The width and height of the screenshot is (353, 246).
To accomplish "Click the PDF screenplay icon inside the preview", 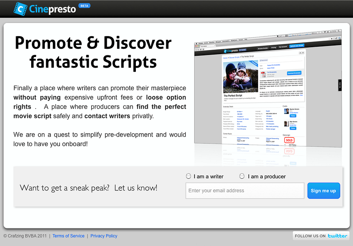I will [262, 73].
